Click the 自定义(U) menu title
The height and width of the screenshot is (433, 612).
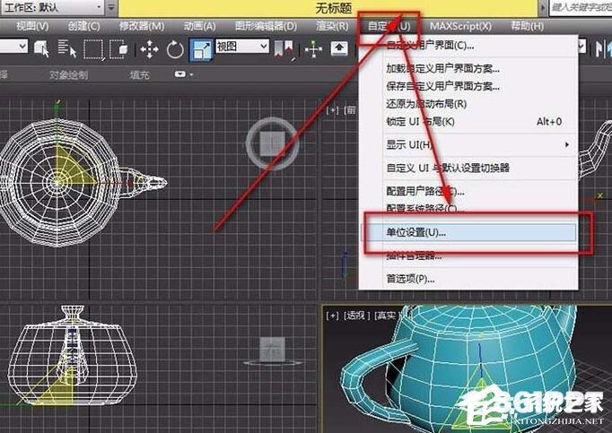click(389, 27)
